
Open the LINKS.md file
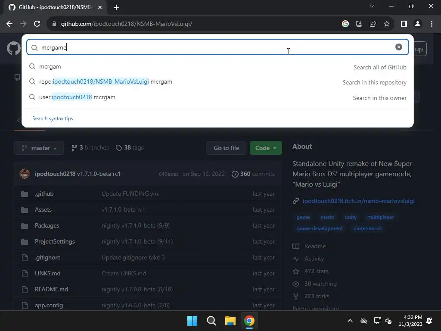47,273
